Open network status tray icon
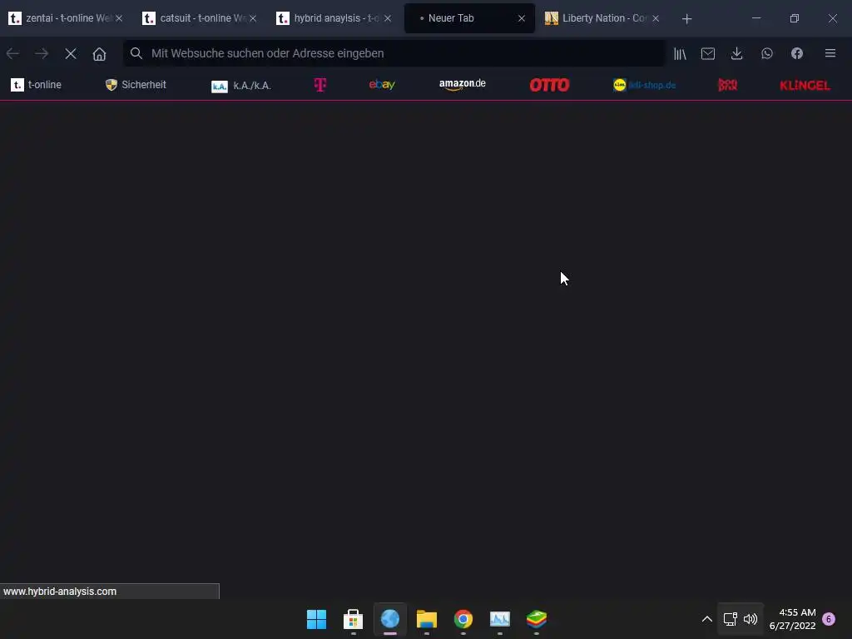 (x=731, y=619)
